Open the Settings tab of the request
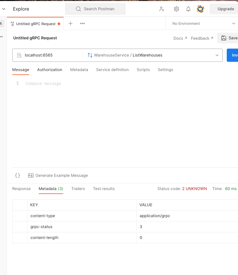Viewport: 238px width, 275px height. click(x=166, y=70)
